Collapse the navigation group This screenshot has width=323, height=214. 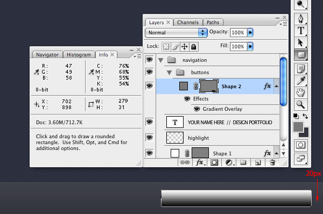pos(160,60)
